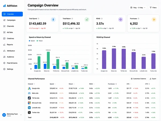Click the info icon next to Purchases
The image size is (161, 121).
point(138,18)
